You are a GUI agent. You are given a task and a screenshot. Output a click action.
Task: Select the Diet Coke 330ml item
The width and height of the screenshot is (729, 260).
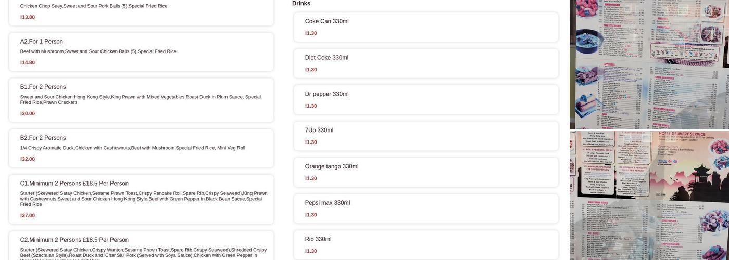425,63
